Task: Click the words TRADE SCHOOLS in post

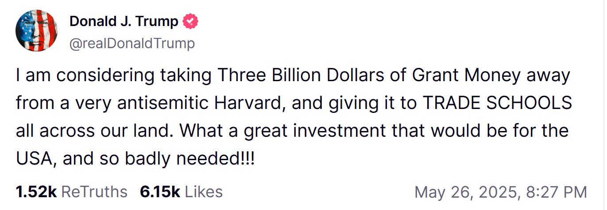Action: pyautogui.click(x=497, y=104)
